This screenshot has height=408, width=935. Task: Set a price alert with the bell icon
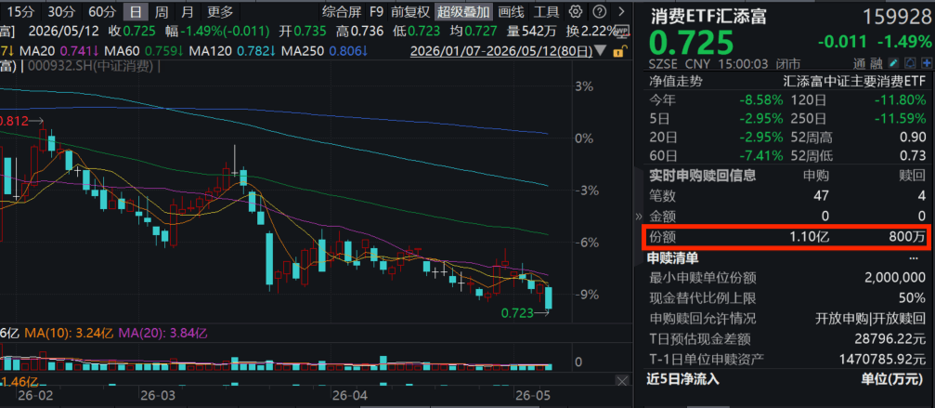coord(910,62)
